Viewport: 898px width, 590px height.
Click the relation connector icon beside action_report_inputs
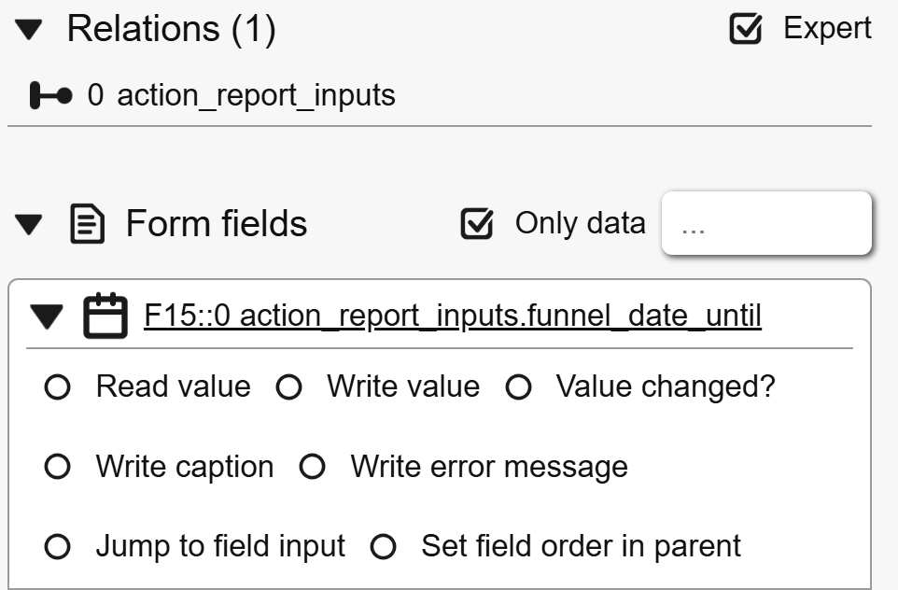click(x=50, y=95)
